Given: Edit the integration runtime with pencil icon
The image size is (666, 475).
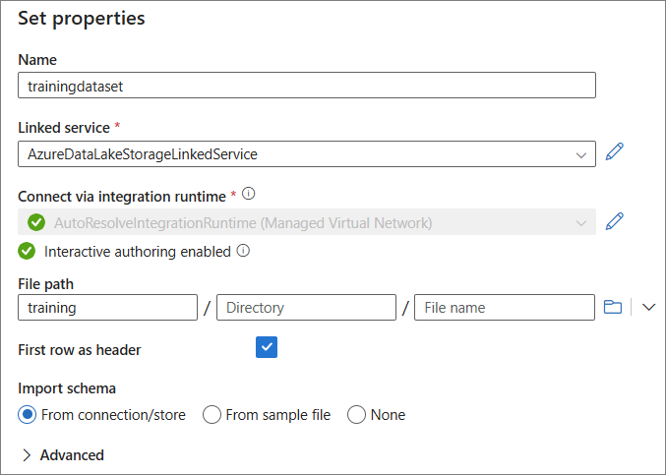Looking at the screenshot, I should [x=614, y=221].
